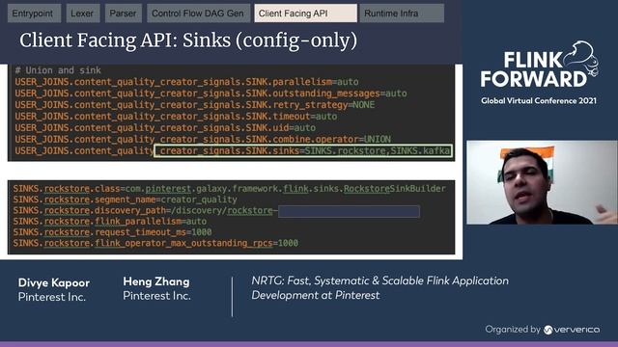Click the '# Union and sink' comment line

pyautogui.click(x=58, y=70)
